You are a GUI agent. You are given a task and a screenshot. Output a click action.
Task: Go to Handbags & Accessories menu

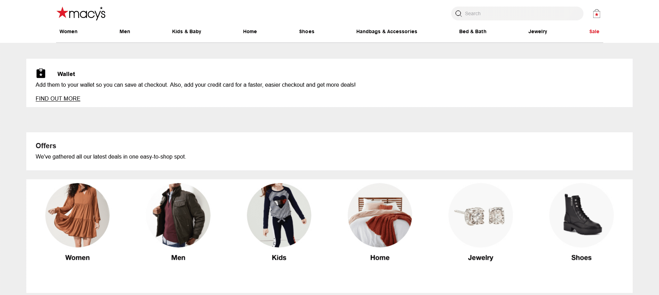click(x=387, y=31)
